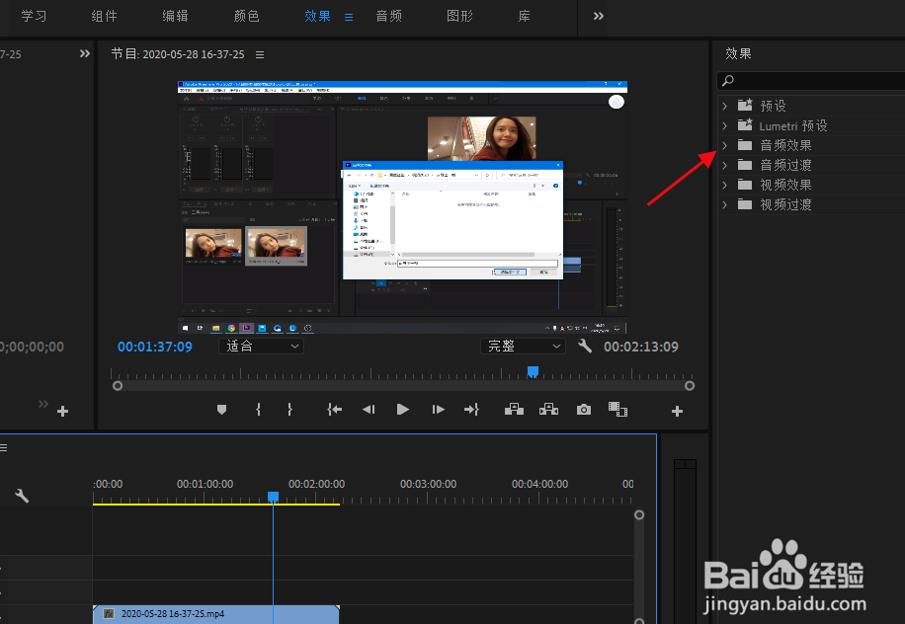This screenshot has height=624, width=905.
Task: Switch to the 颜色 workspace tab
Action: point(246,17)
